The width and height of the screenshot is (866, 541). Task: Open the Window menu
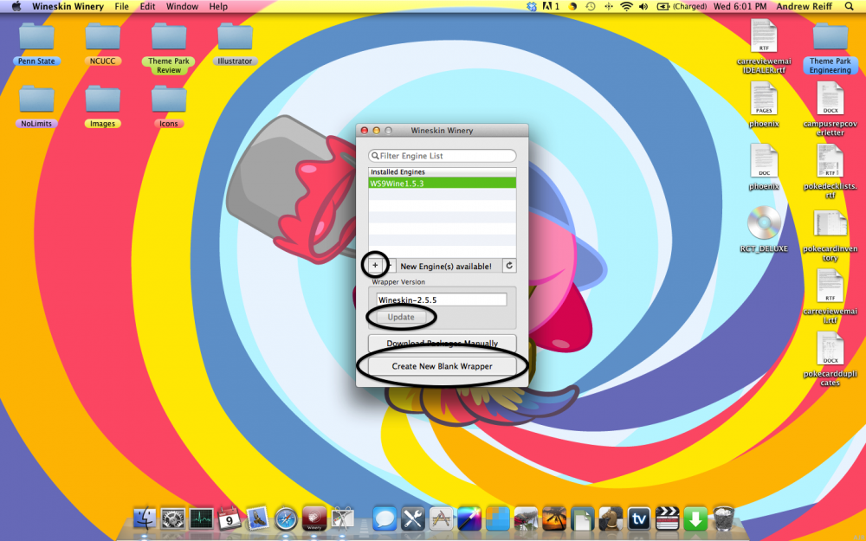pyautogui.click(x=182, y=6)
